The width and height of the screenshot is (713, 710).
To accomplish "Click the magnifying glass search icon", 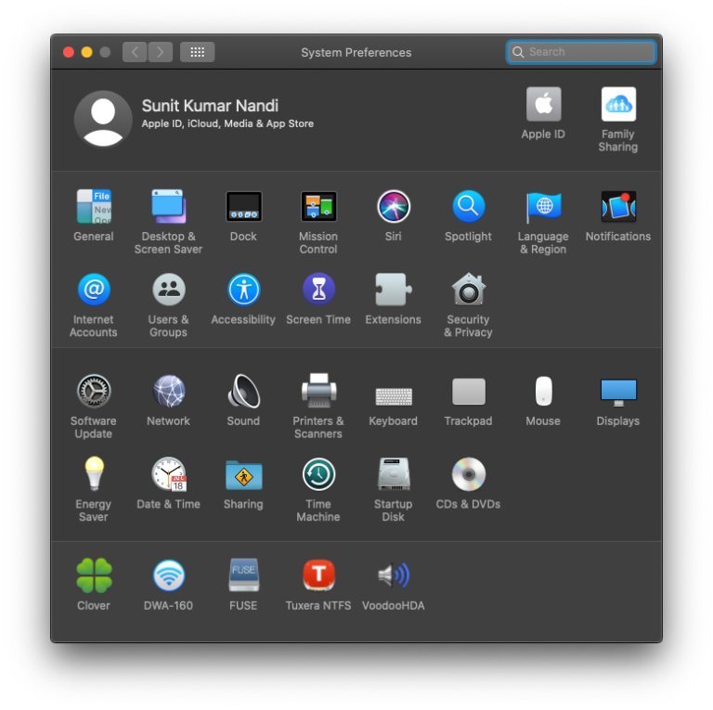I will point(518,52).
